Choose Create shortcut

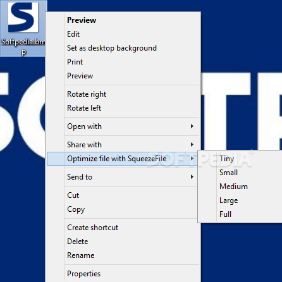point(123,228)
